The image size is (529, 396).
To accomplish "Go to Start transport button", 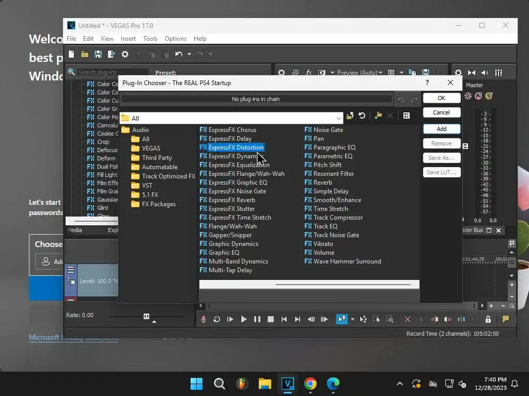I will point(284,319).
